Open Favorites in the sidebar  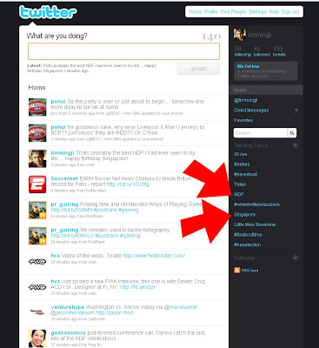[x=243, y=120]
